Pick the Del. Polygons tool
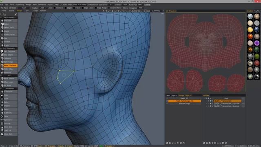The image size is (261, 147). (9, 51)
